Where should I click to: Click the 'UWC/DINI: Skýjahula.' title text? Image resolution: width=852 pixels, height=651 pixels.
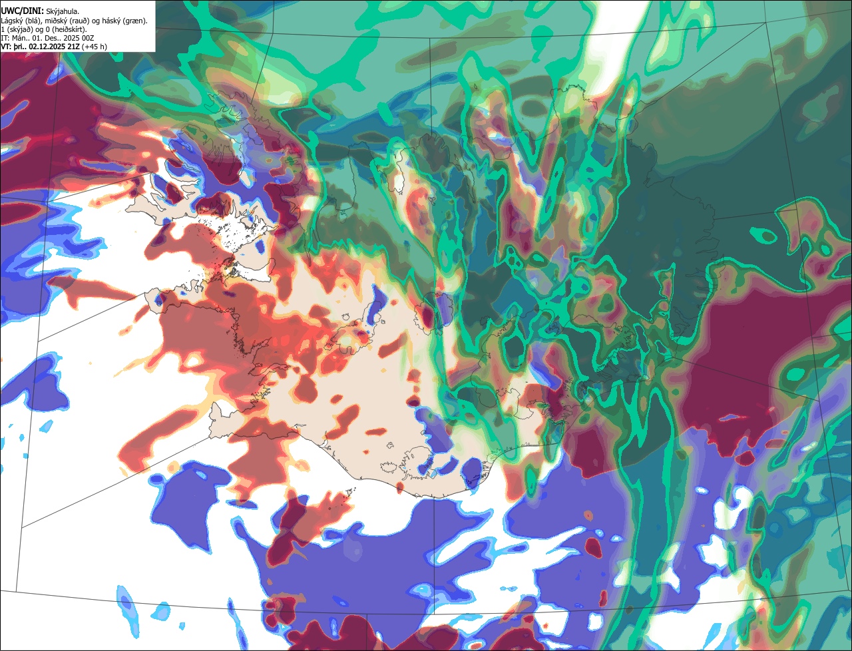[x=41, y=11]
